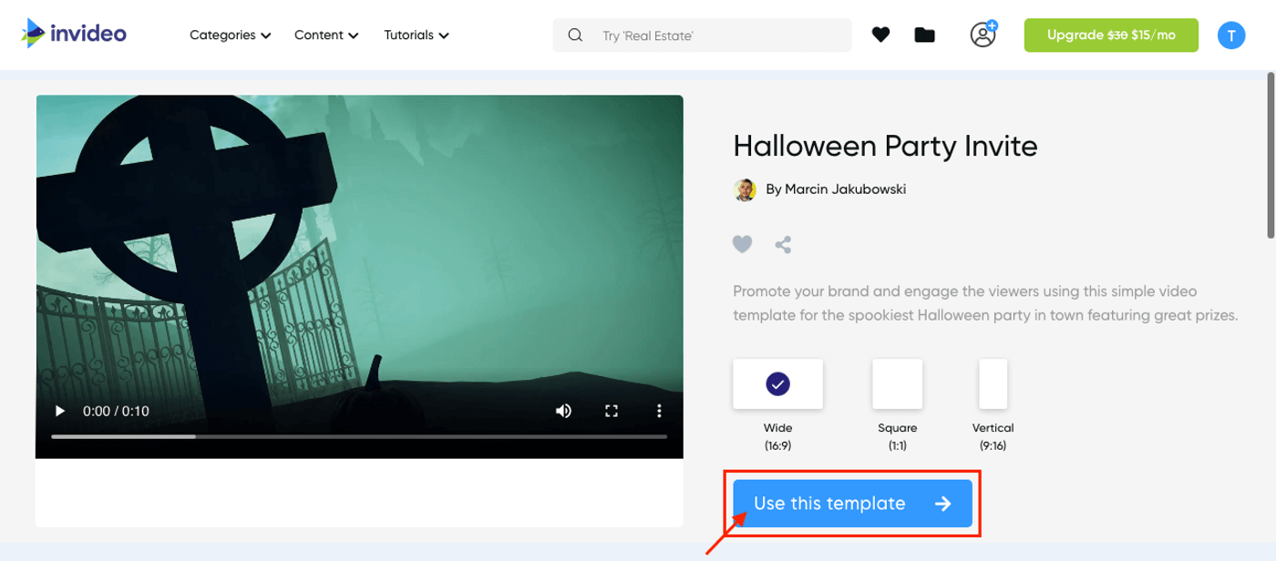This screenshot has width=1276, height=561.
Task: Open your account via the T avatar
Action: (x=1231, y=35)
